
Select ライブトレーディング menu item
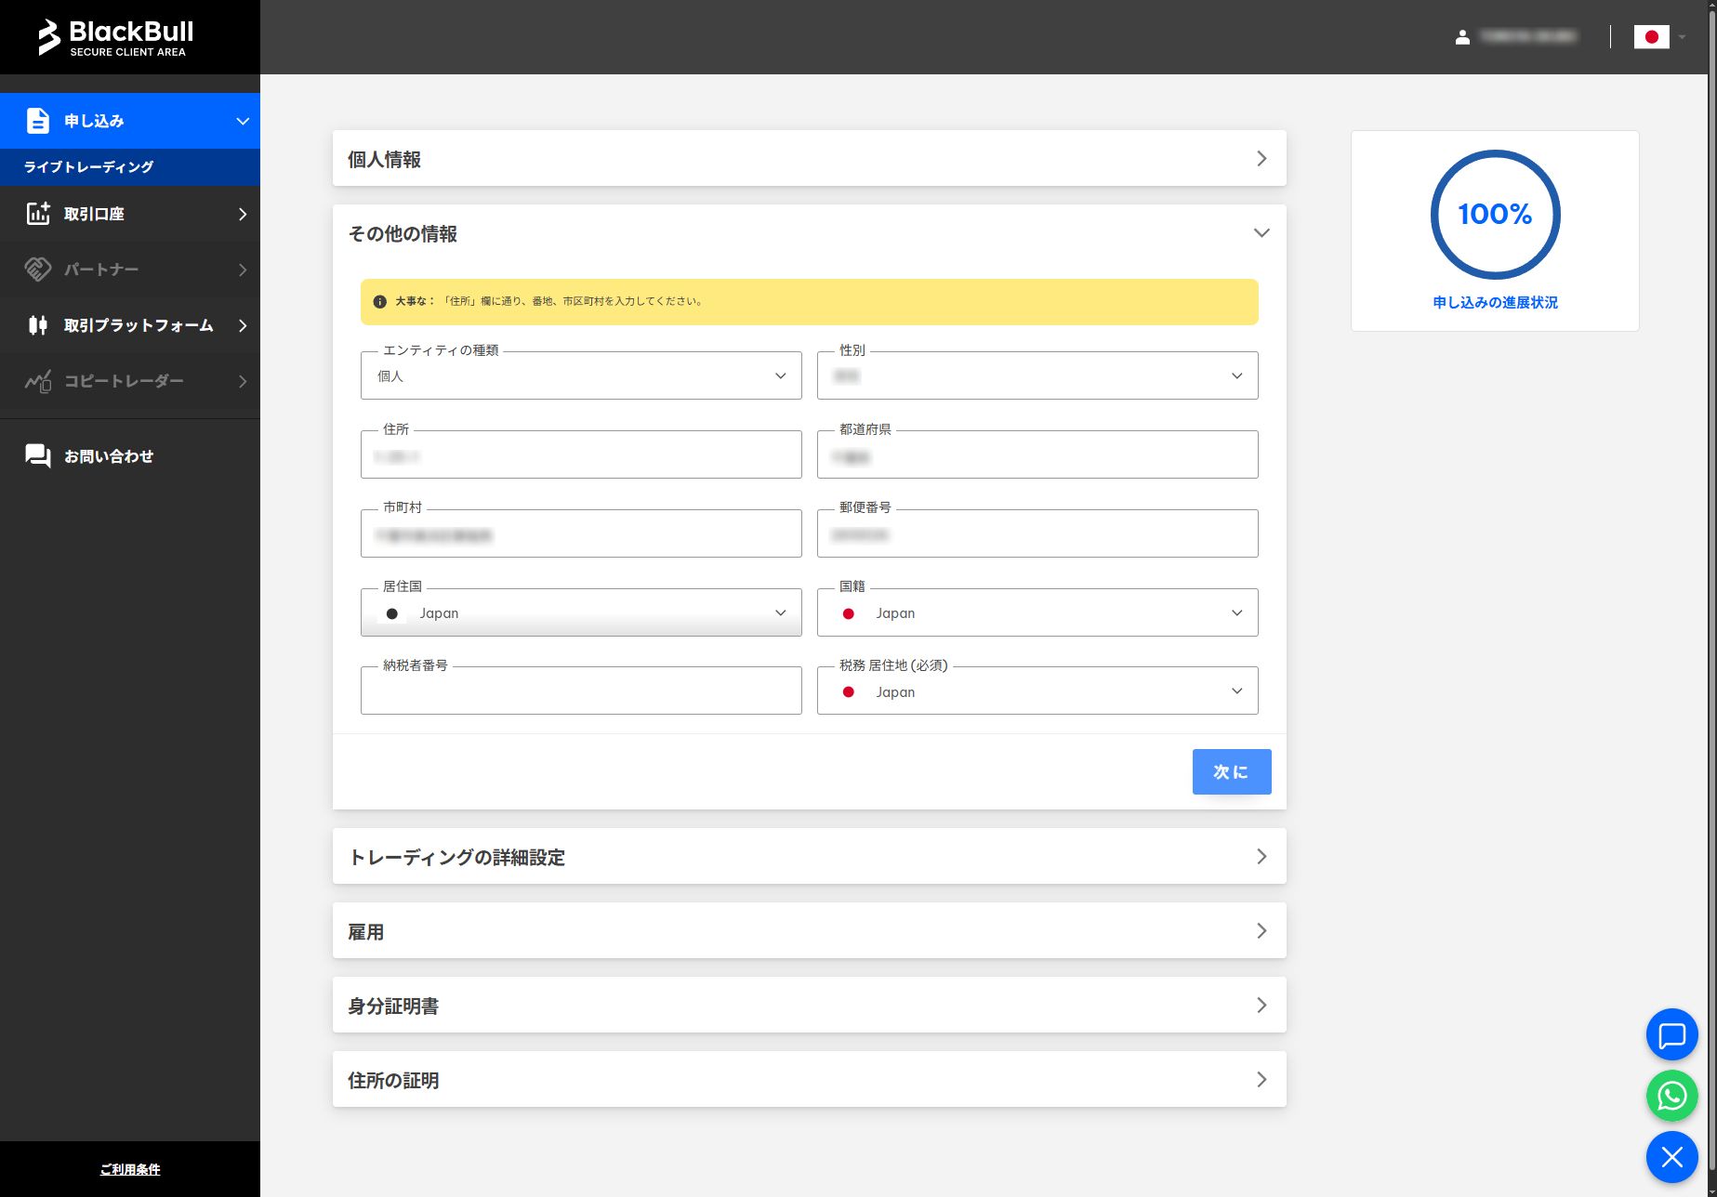click(x=90, y=166)
